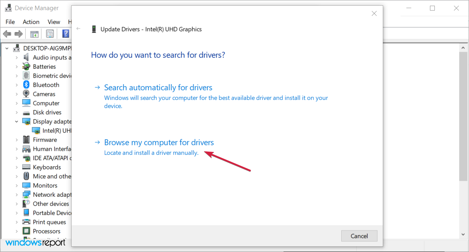Click the Cancel button
The height and width of the screenshot is (252, 469).
tap(359, 236)
